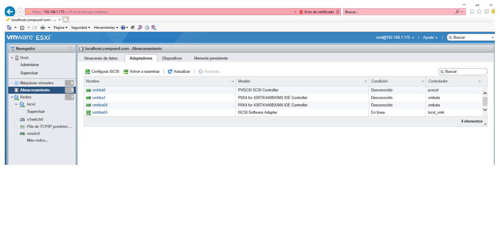The width and height of the screenshot is (500, 246).
Task: Open Nombre column header dropdown
Action: [232, 82]
